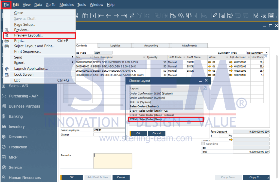279x183 pixels.
Task: Select the Find binoculars icon on toolbar
Action: (85, 16)
